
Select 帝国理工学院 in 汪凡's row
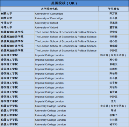coord(9,101)
